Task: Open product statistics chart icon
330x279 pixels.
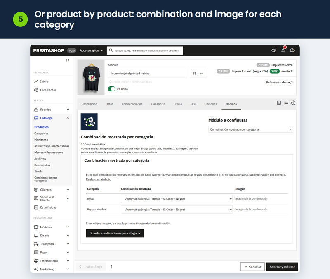Action: tap(279, 103)
